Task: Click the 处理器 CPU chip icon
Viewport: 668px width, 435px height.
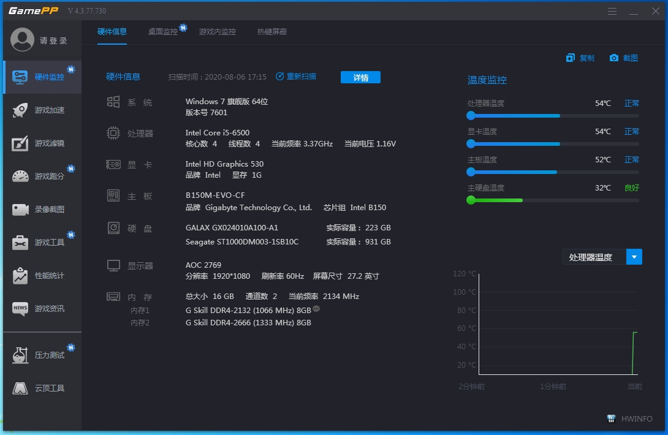Action: pyautogui.click(x=113, y=133)
